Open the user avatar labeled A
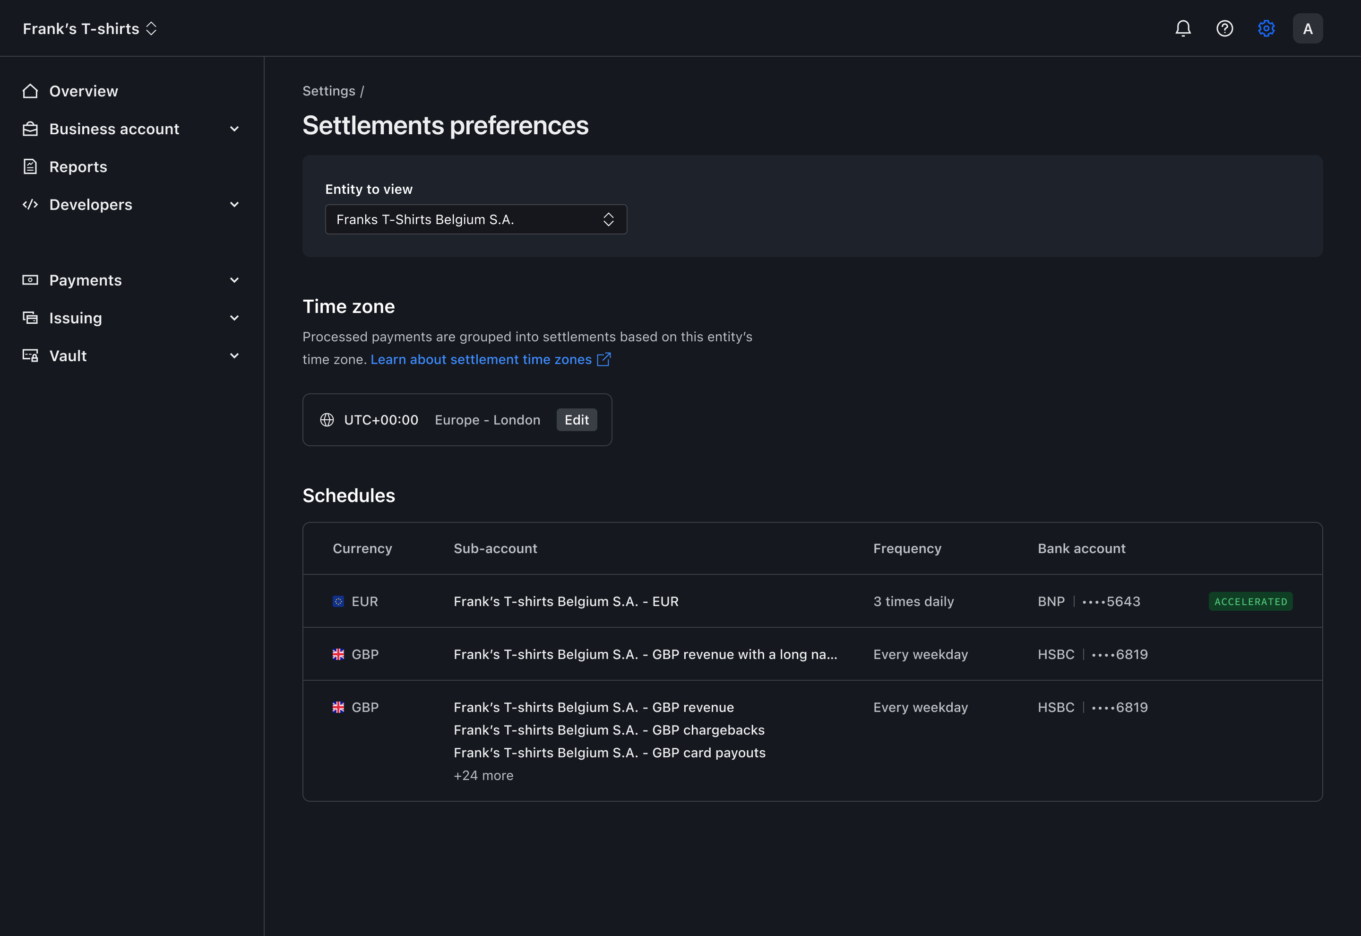1361x936 pixels. tap(1307, 28)
